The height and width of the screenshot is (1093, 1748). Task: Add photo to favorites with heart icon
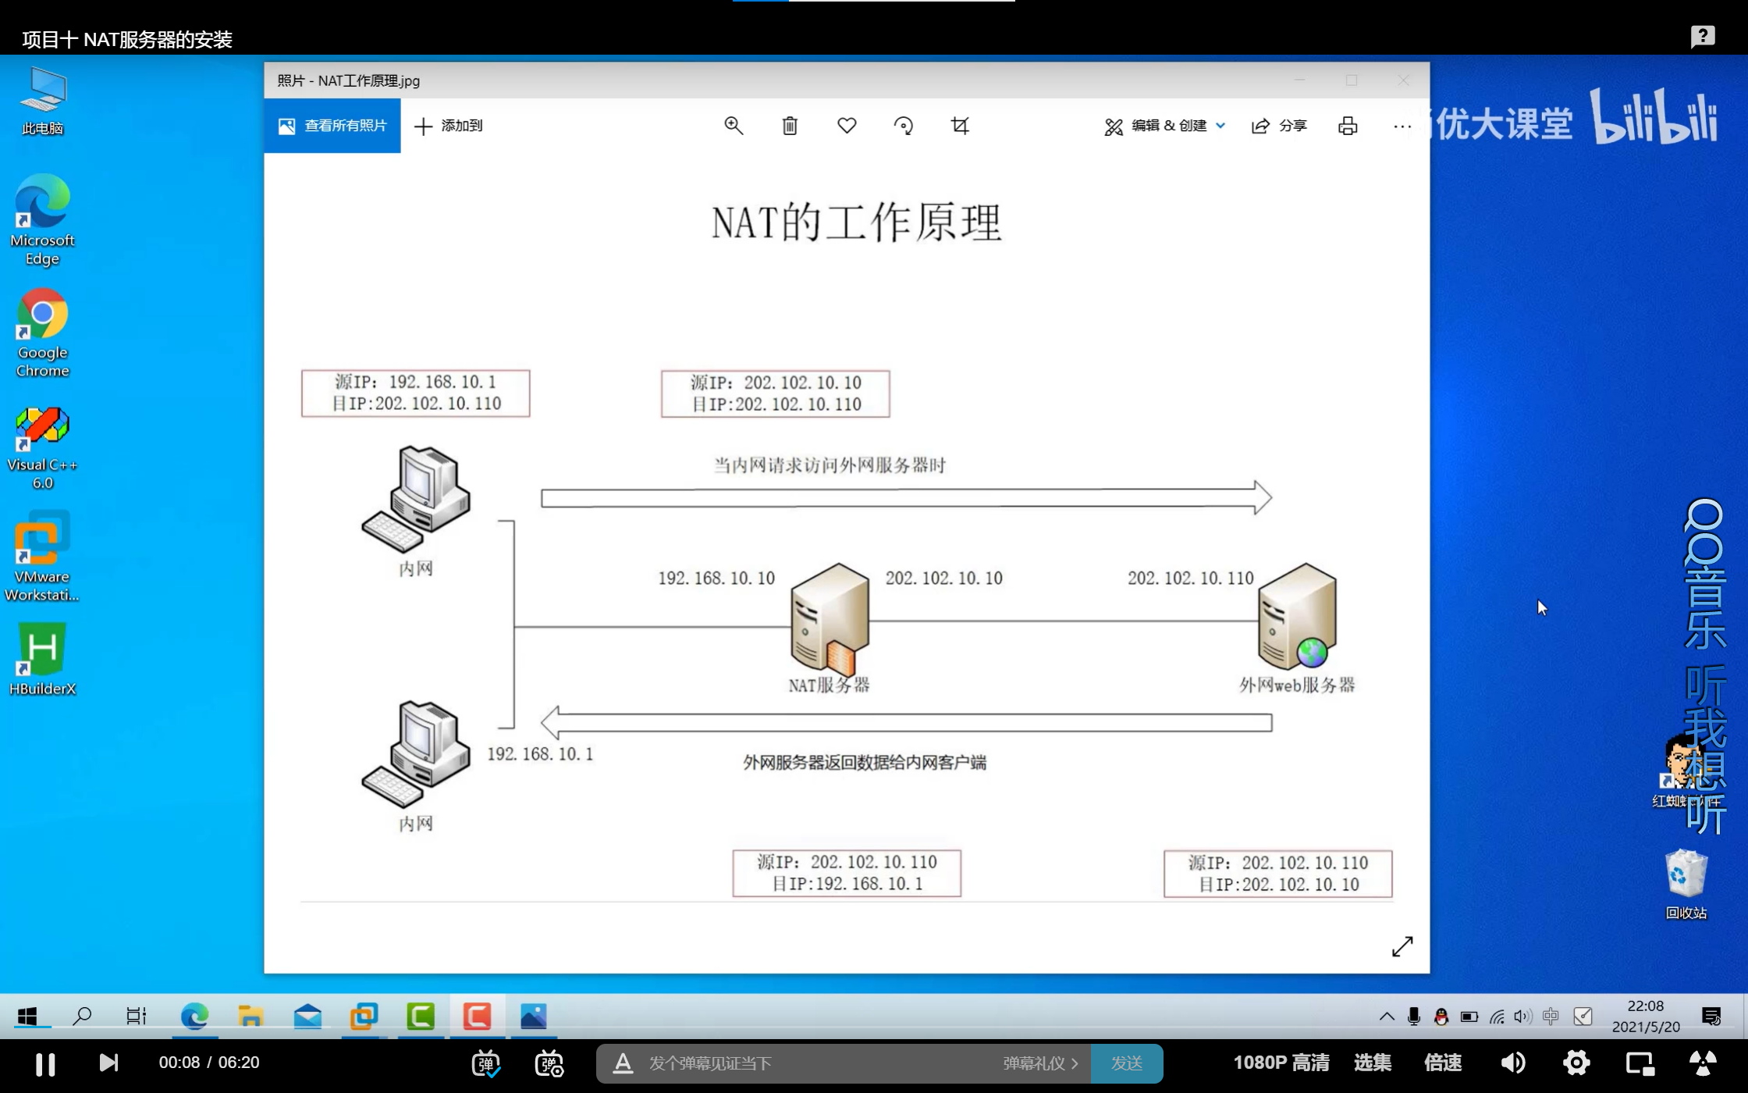coord(847,126)
